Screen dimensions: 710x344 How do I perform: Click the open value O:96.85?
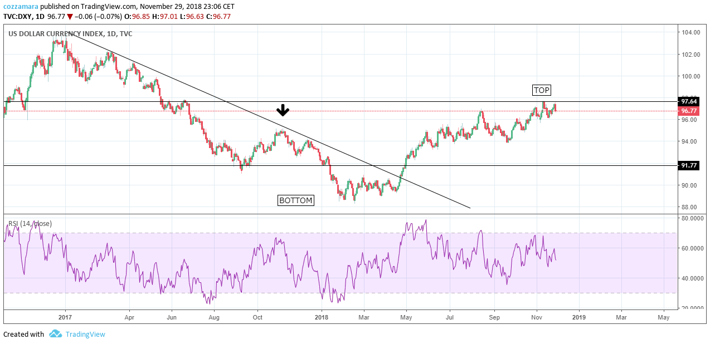(137, 17)
